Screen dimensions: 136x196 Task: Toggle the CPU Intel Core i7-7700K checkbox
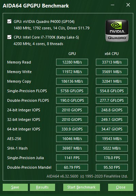[9, 37]
